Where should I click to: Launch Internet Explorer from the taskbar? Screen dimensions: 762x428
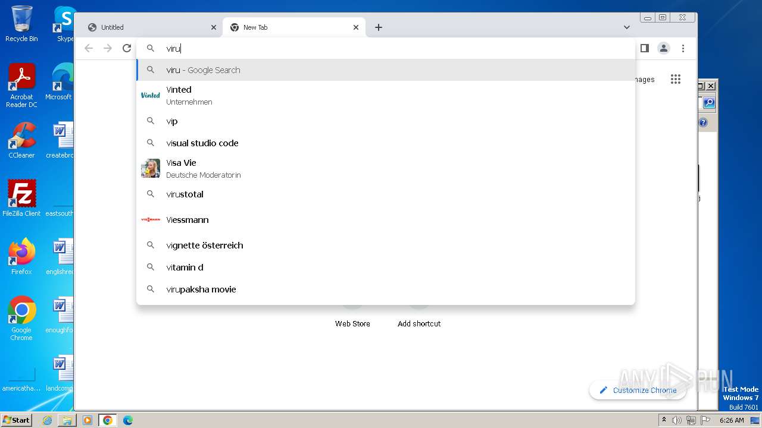coord(47,420)
